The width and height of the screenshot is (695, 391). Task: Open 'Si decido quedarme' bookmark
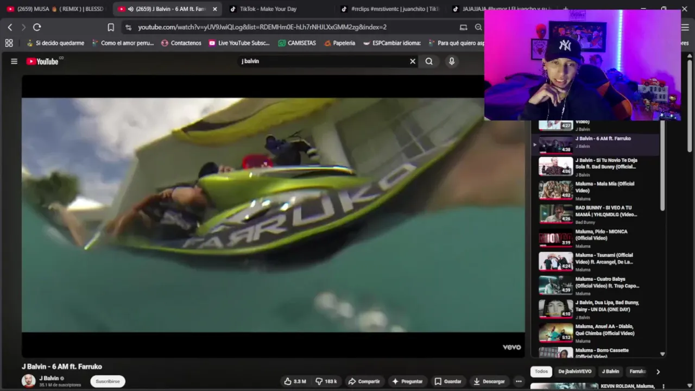(x=55, y=43)
